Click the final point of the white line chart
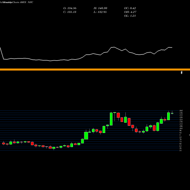The height and width of the screenshot is (190, 190). 172,47
